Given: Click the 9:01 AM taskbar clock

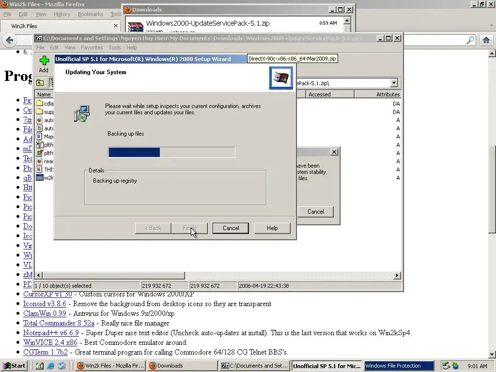Looking at the screenshot, I should coord(477,366).
